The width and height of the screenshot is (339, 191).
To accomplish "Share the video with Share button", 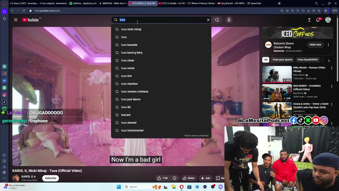I will coord(189,178).
